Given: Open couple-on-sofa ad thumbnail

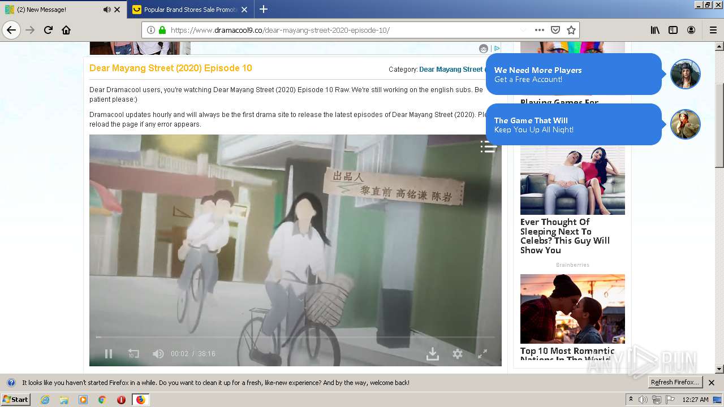Looking at the screenshot, I should (x=572, y=180).
